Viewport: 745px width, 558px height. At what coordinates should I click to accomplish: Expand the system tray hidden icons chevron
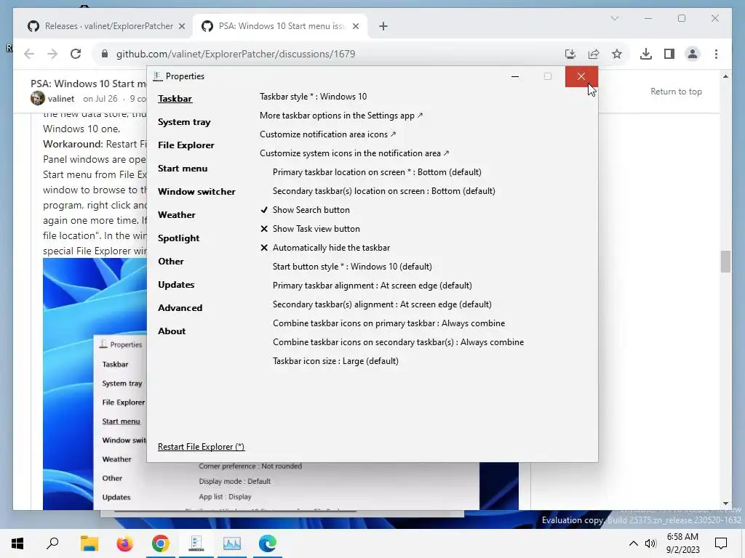tap(634, 543)
